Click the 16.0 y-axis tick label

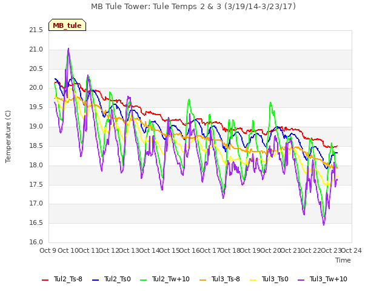(36, 242)
